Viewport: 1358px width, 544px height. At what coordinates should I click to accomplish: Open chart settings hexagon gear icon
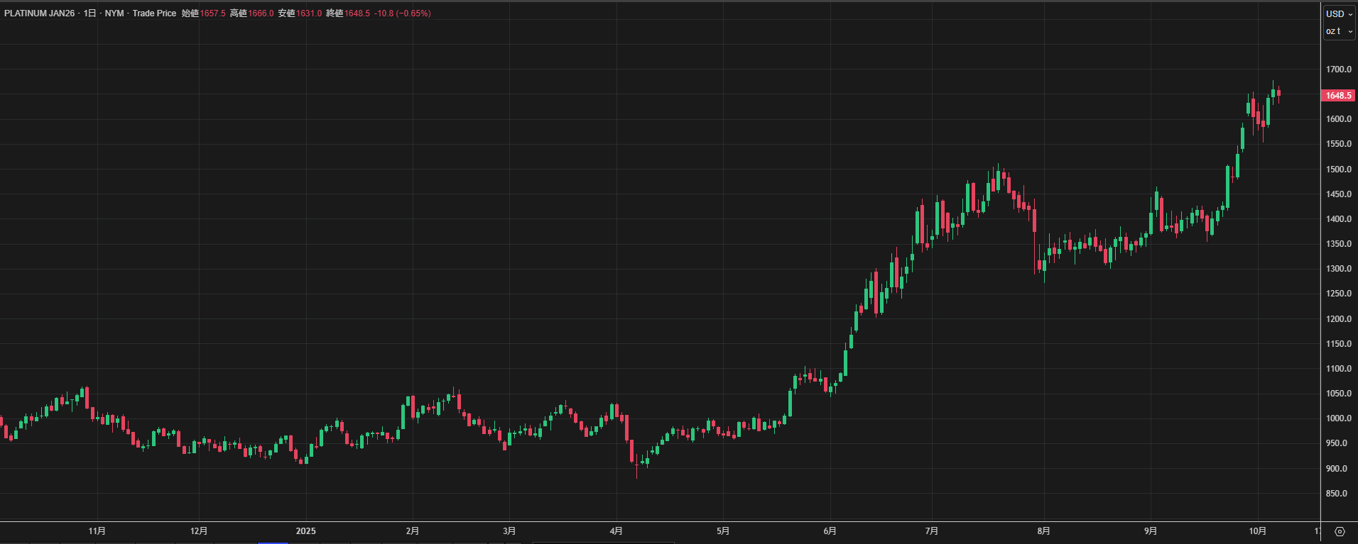click(x=1340, y=531)
